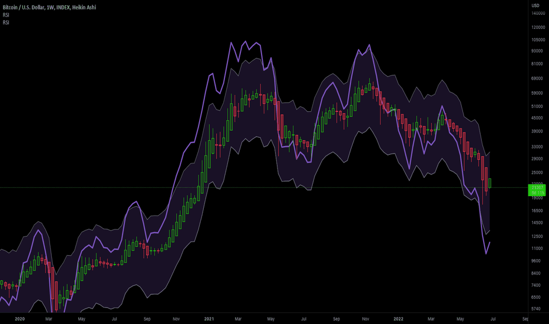
Task: Select the 93000 price level label
Action: coord(537,51)
